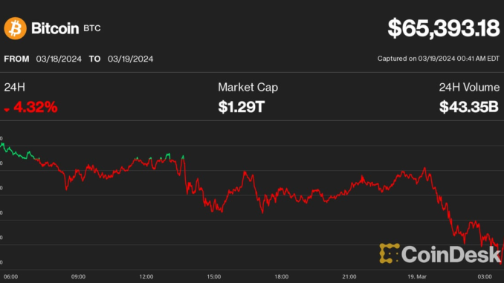Viewport: 504px width, 283px height.
Task: Click the 18:00 time axis marker
Action: click(x=282, y=276)
